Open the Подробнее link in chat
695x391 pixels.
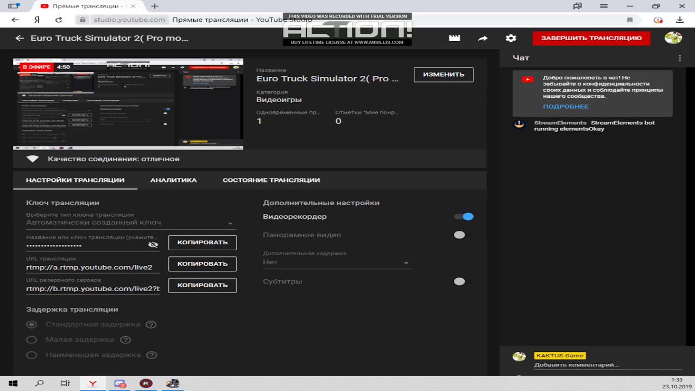click(565, 107)
